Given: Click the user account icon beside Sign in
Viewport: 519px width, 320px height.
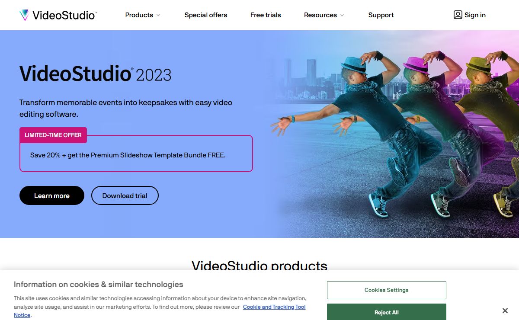Looking at the screenshot, I should (458, 15).
